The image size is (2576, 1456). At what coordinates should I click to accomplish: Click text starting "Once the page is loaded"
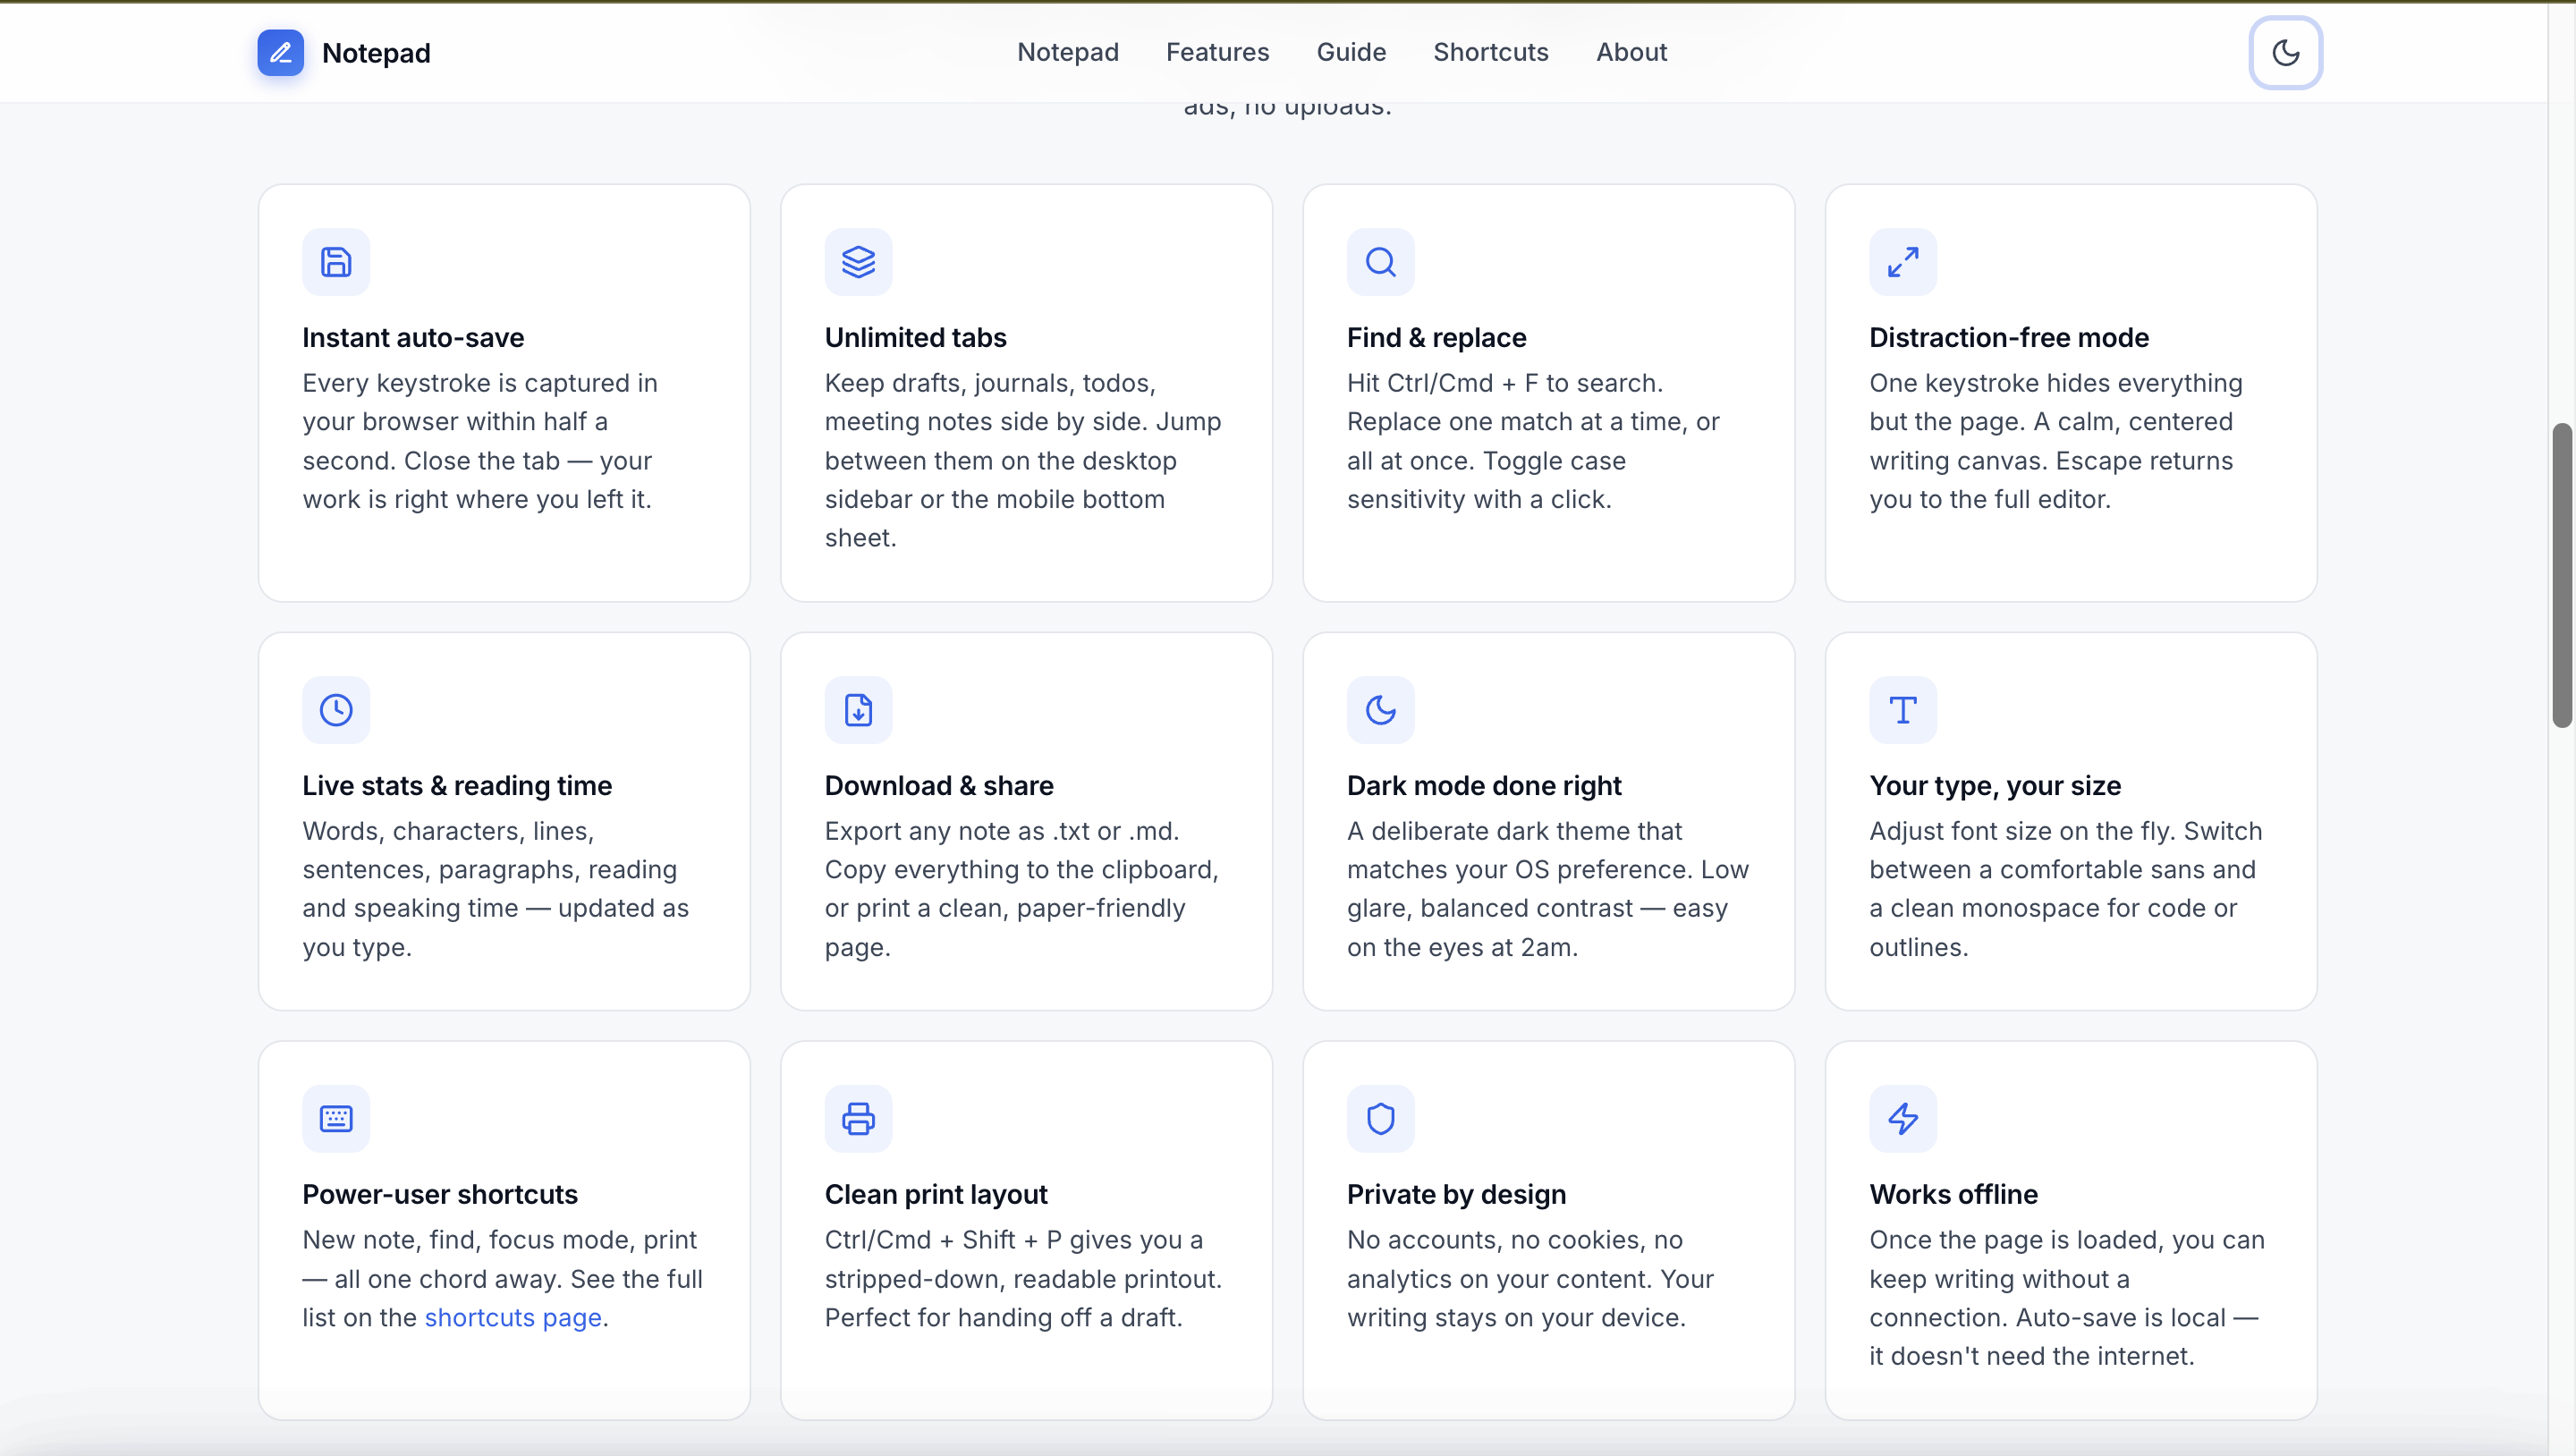click(x=2067, y=1298)
